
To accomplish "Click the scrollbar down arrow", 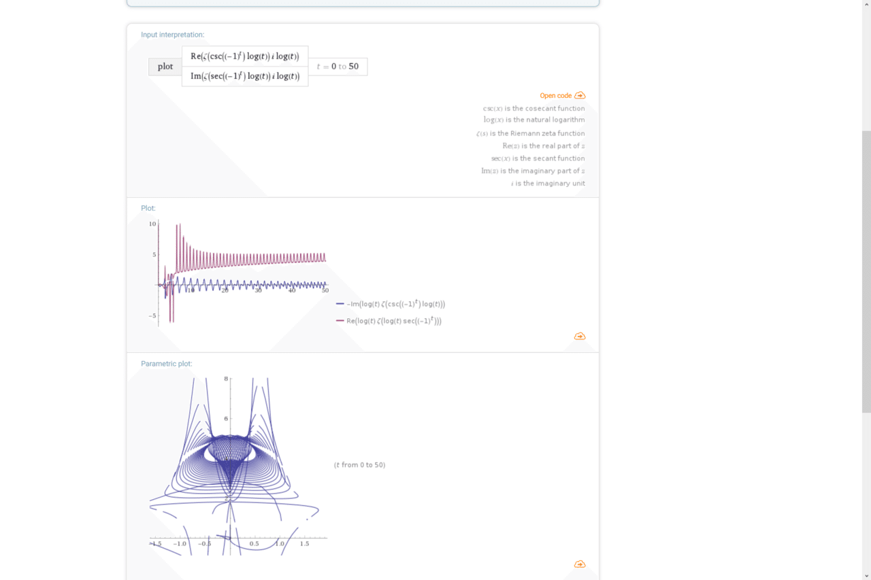I will [866, 575].
